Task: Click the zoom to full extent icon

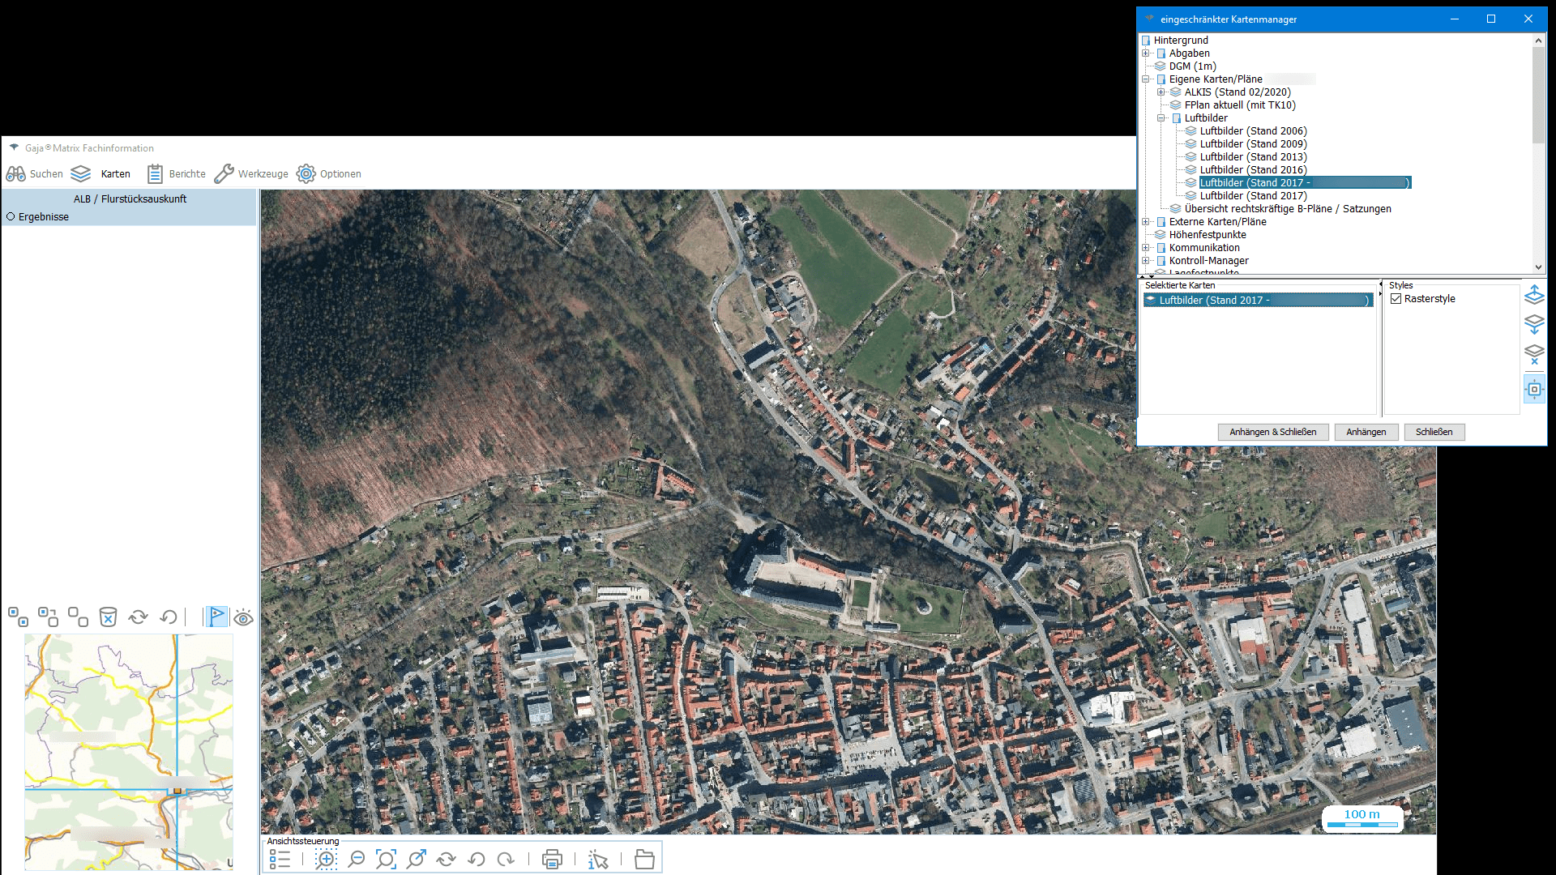Action: tap(386, 860)
